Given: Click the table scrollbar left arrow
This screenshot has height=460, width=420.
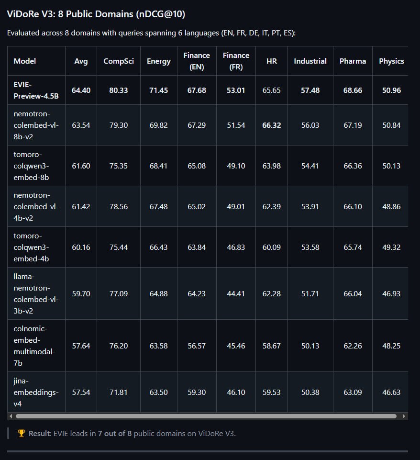Looking at the screenshot, I should pos(11,416).
